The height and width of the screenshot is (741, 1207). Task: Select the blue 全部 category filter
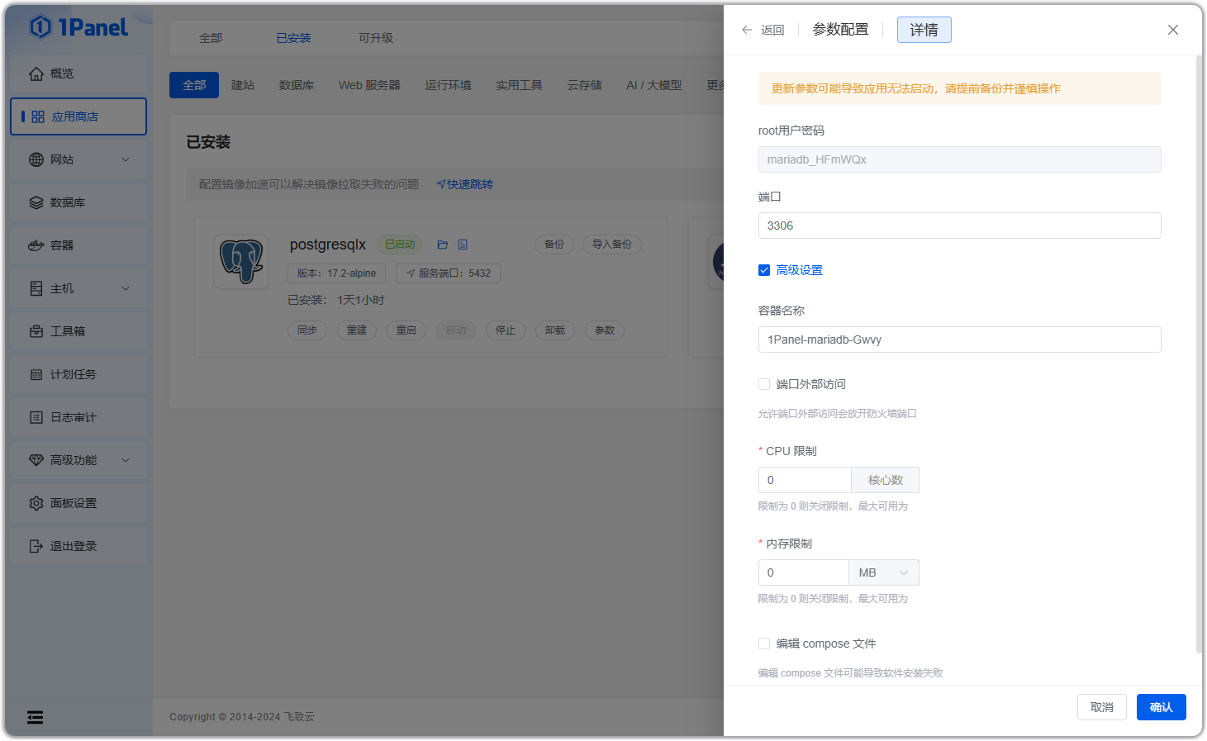[x=194, y=85]
